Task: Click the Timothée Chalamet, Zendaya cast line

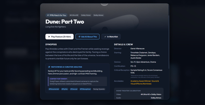Action: [x=143, y=52]
